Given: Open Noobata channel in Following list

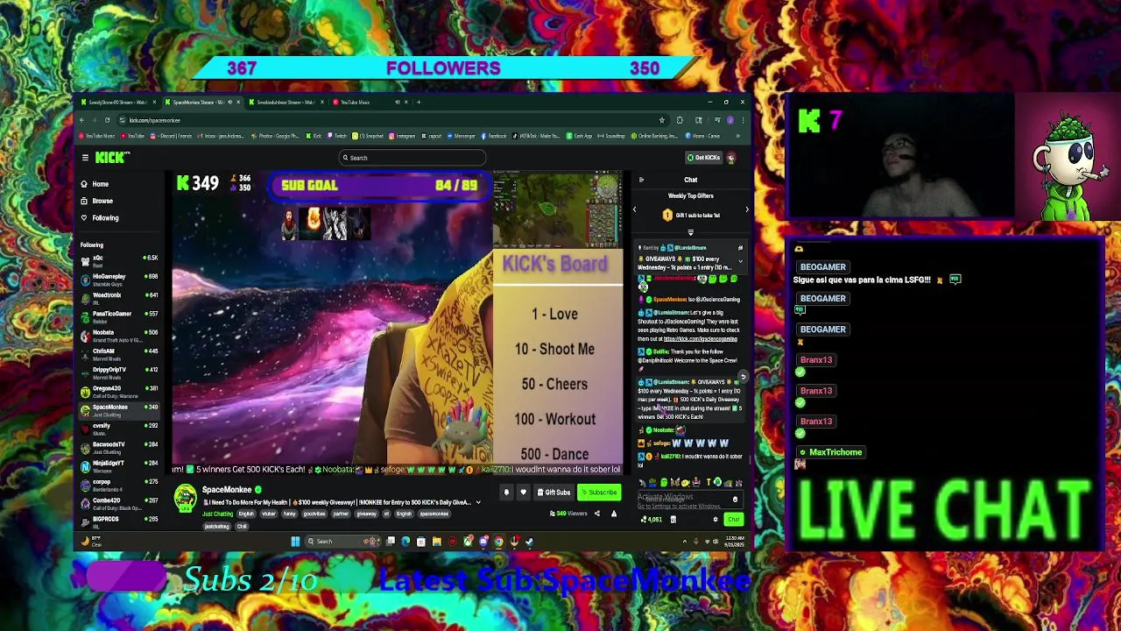Looking at the screenshot, I should [119, 335].
